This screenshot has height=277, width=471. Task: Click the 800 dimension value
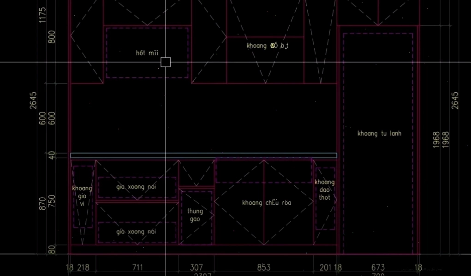click(x=52, y=37)
